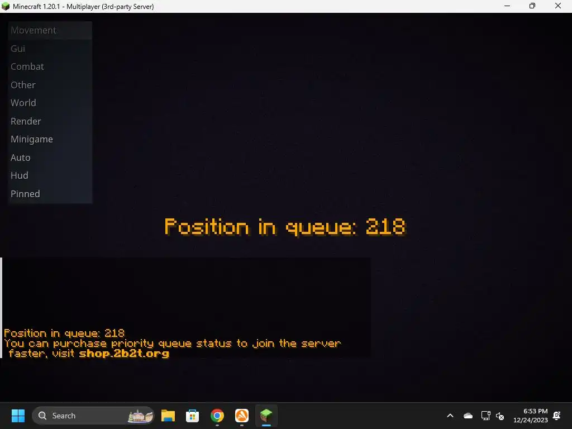Switch to Google Chrome on the taskbar
This screenshot has width=572, height=429.
point(217,416)
